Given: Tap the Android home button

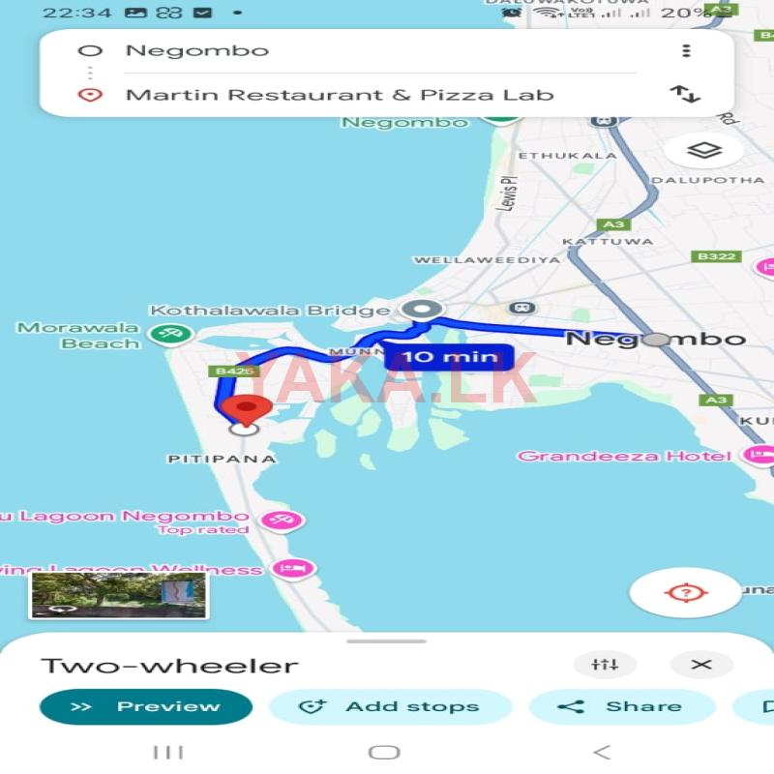Looking at the screenshot, I should [384, 753].
